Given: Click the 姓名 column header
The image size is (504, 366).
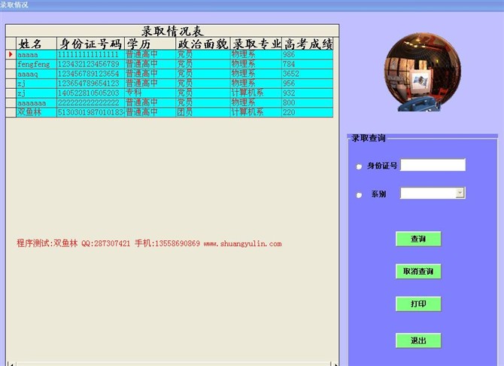Looking at the screenshot, I should click(35, 44).
